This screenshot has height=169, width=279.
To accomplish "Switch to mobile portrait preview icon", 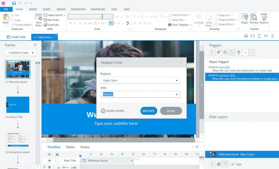I will point(272,36).
